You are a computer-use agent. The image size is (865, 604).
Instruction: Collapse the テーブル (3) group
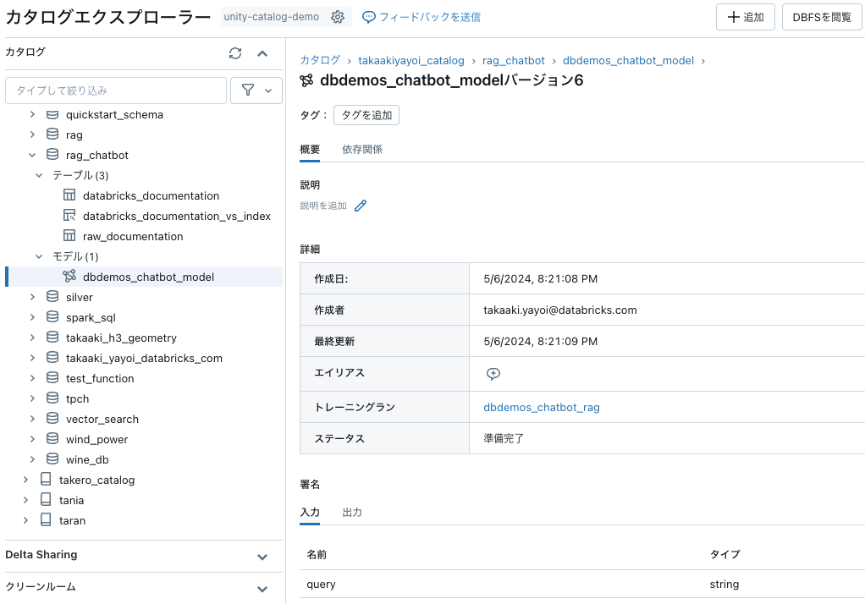(x=39, y=175)
